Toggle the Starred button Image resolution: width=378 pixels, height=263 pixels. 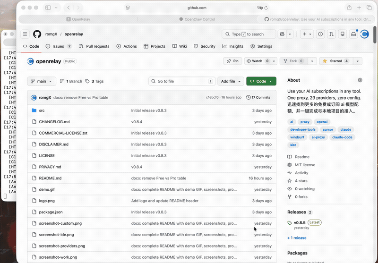point(336,61)
